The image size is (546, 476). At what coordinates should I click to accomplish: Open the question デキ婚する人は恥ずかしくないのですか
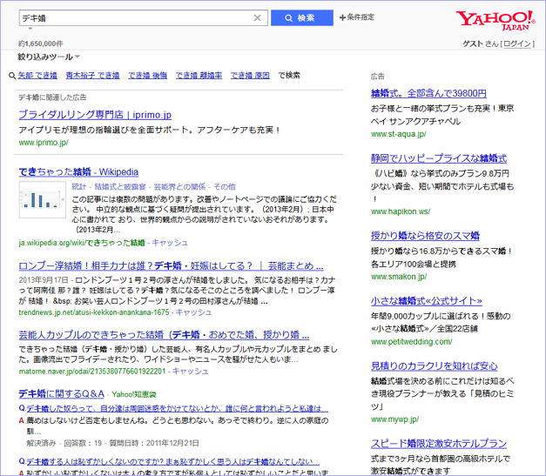click(x=172, y=462)
